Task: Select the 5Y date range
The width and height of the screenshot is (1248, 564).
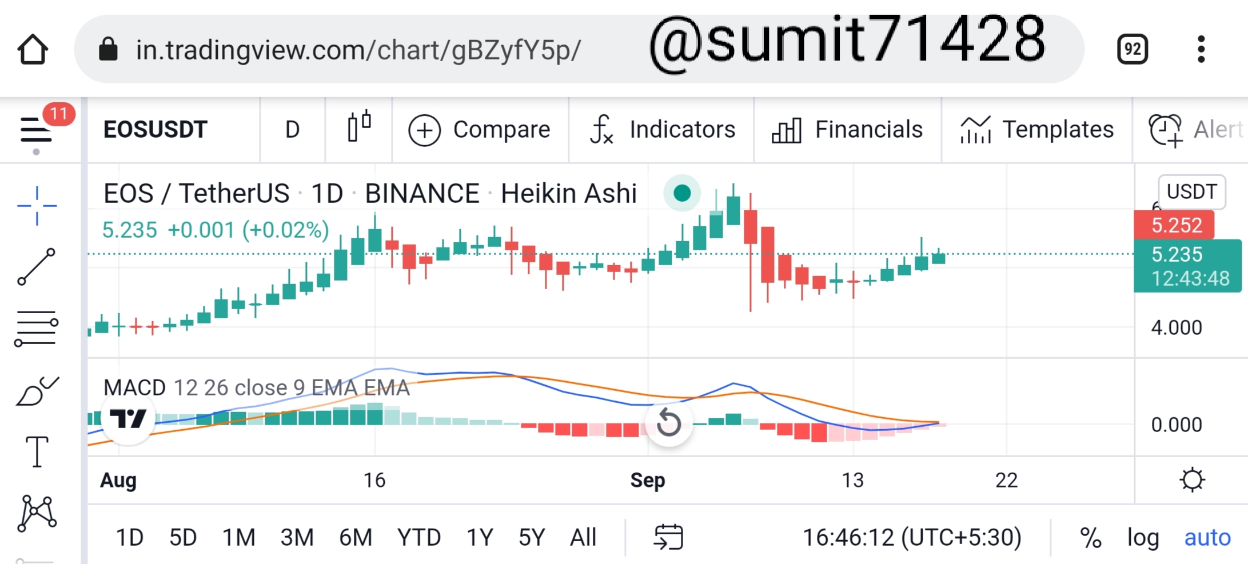Action: pos(532,538)
